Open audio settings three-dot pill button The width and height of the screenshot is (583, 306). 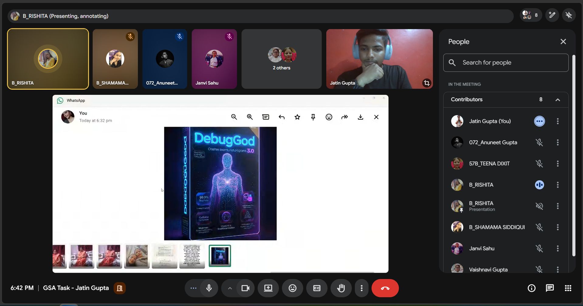coord(193,288)
